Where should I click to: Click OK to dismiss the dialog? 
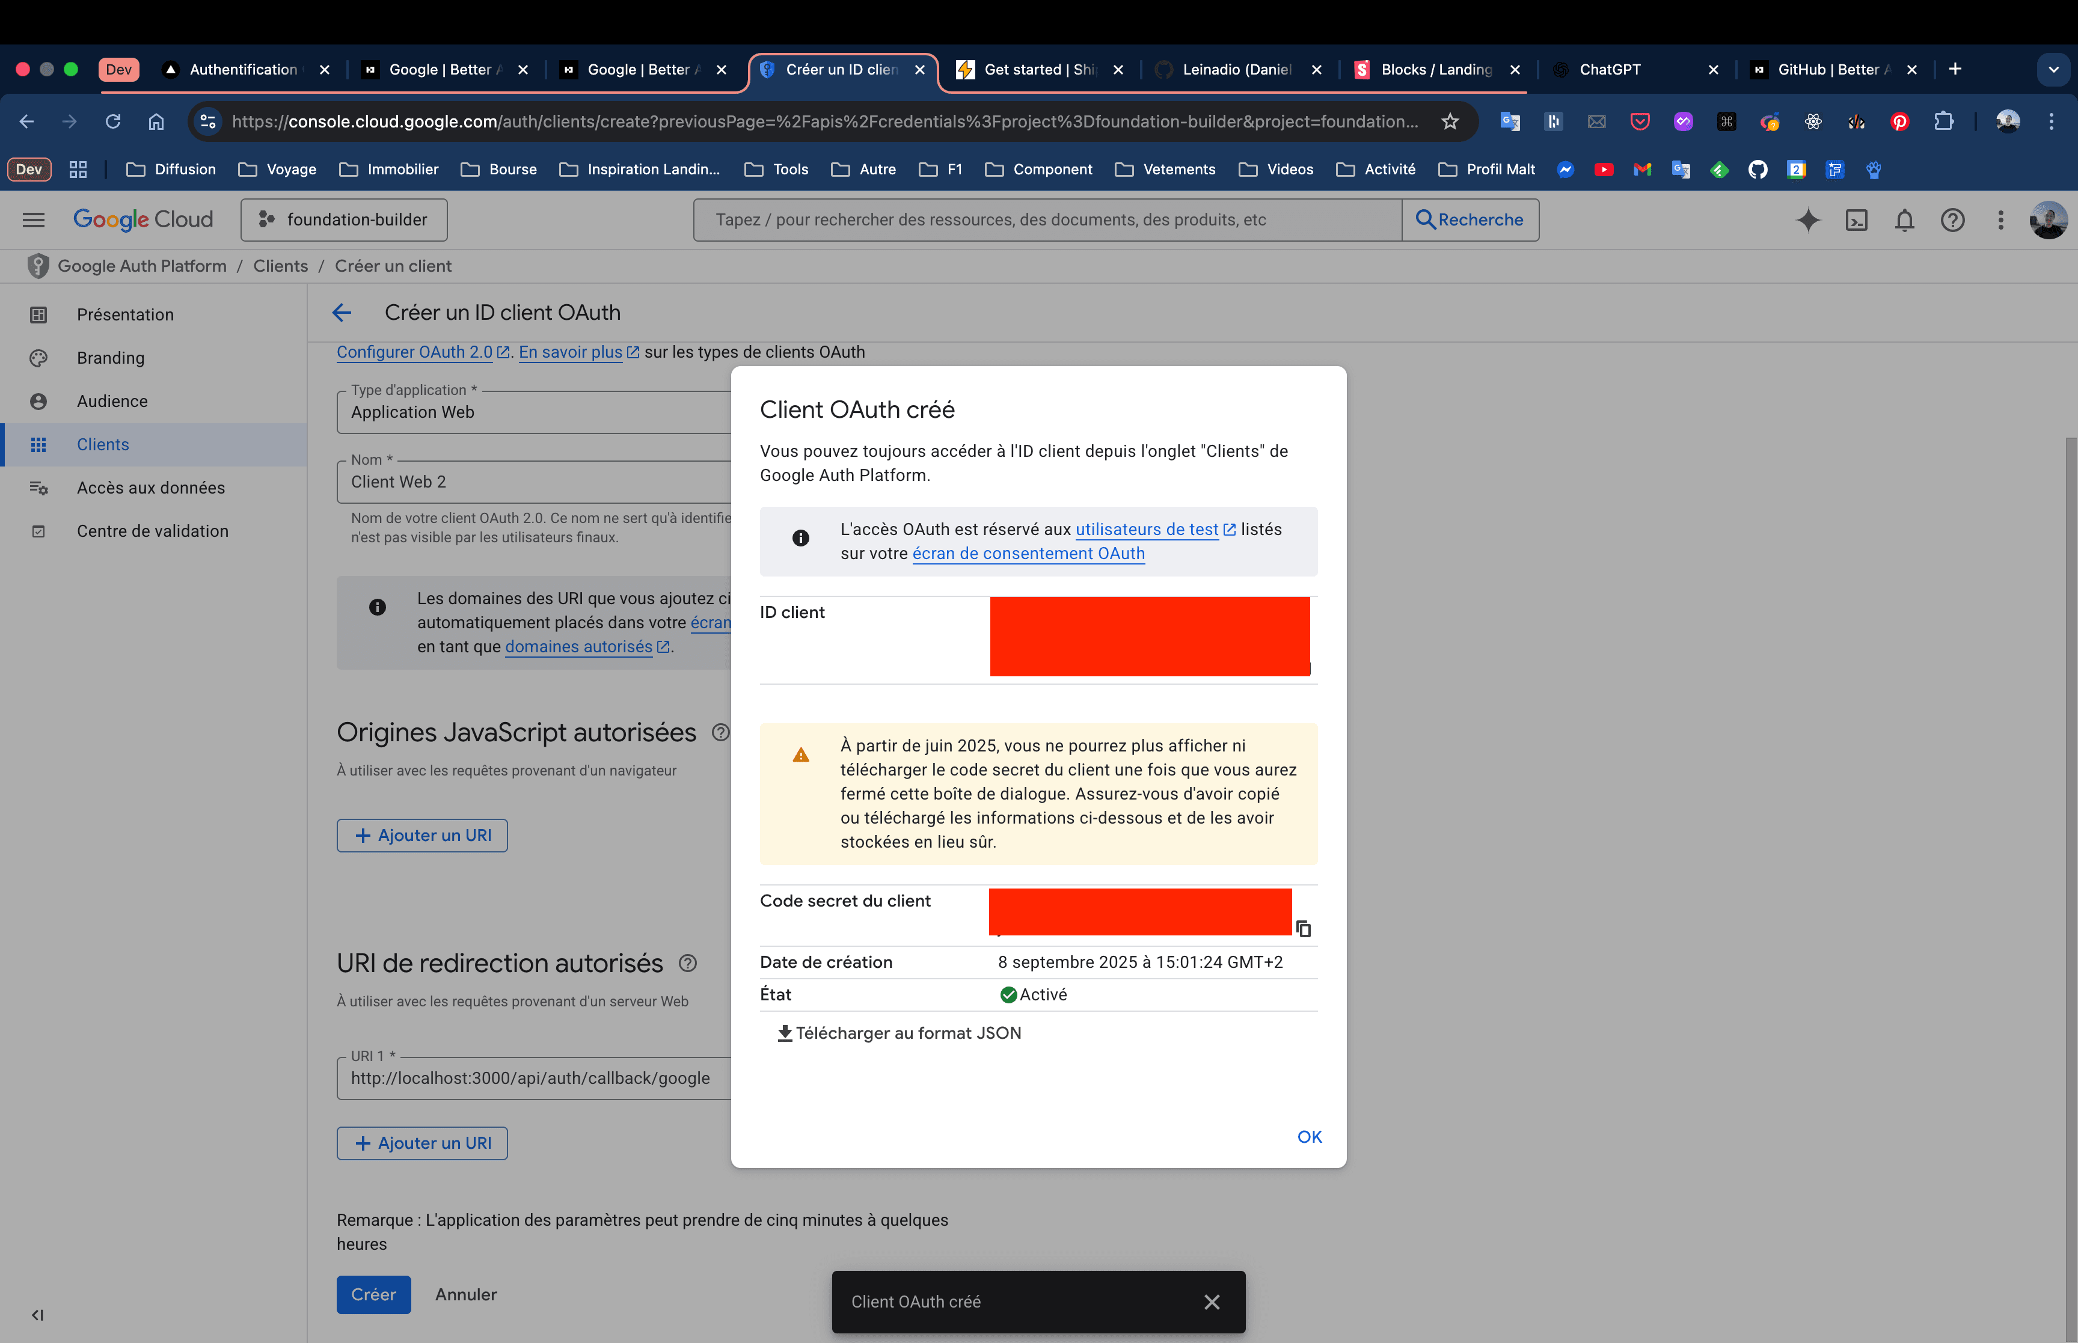tap(1309, 1136)
